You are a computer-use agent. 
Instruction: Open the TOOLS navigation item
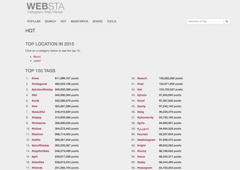point(111,21)
